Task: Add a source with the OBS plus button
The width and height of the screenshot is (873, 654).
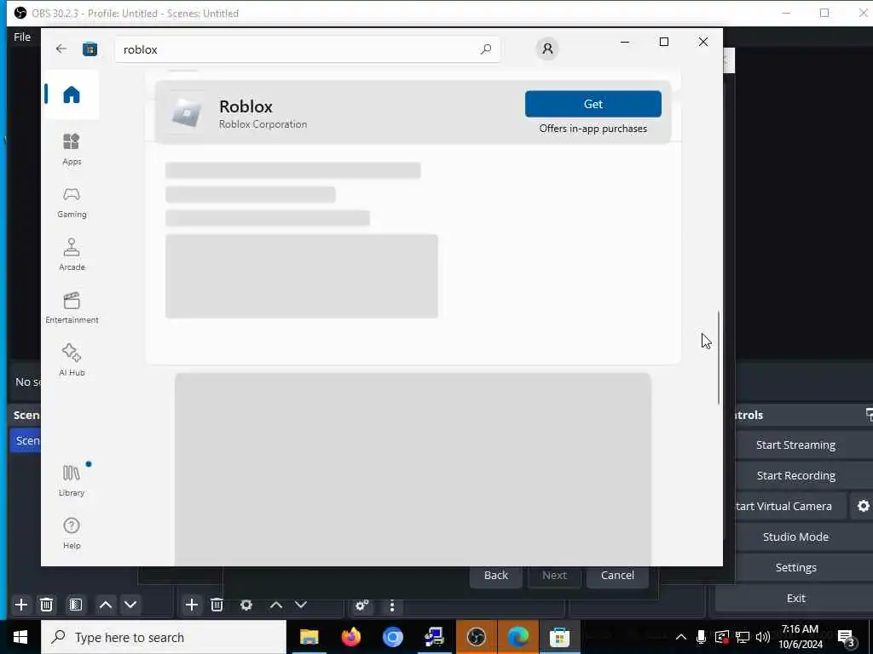Action: 192,605
